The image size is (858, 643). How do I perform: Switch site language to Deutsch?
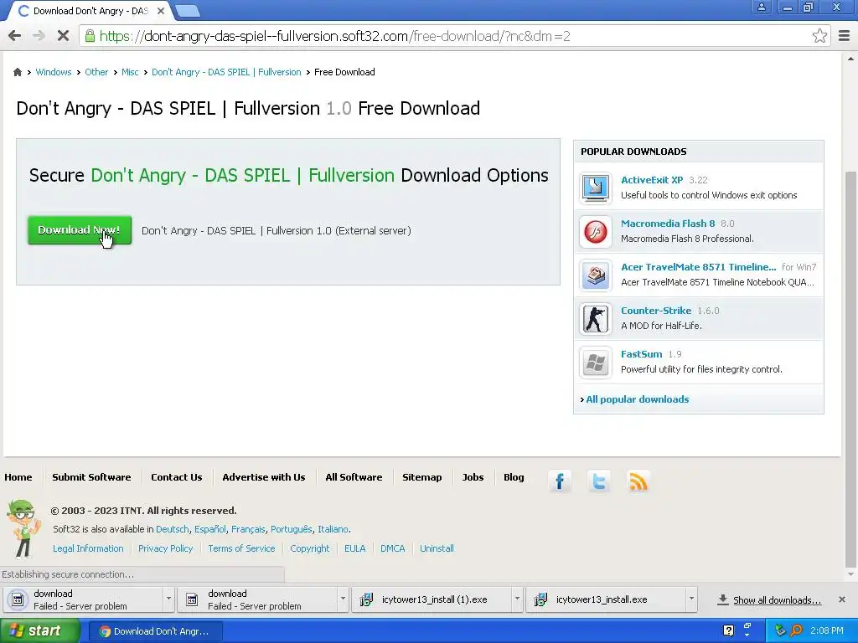click(172, 529)
